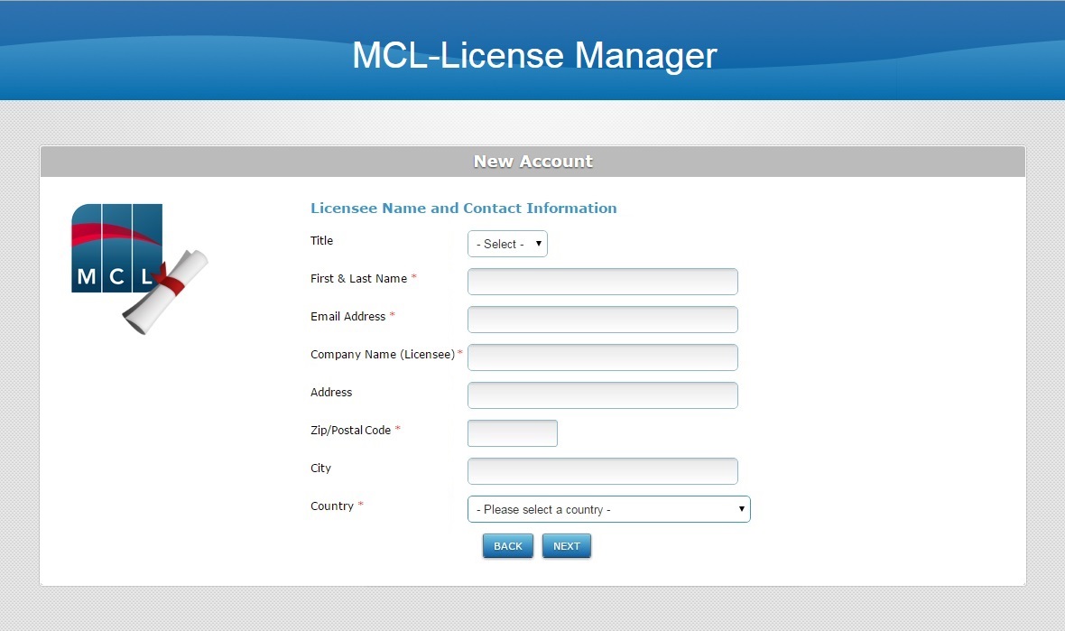Click the Licensee Name and Contact Information heading
Image resolution: width=1065 pixels, height=631 pixels.
click(463, 209)
